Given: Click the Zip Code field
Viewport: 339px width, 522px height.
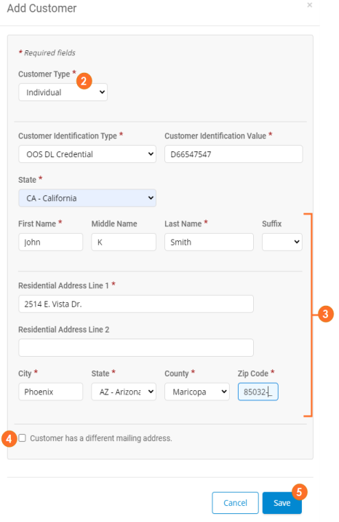Looking at the screenshot, I should coord(258,392).
